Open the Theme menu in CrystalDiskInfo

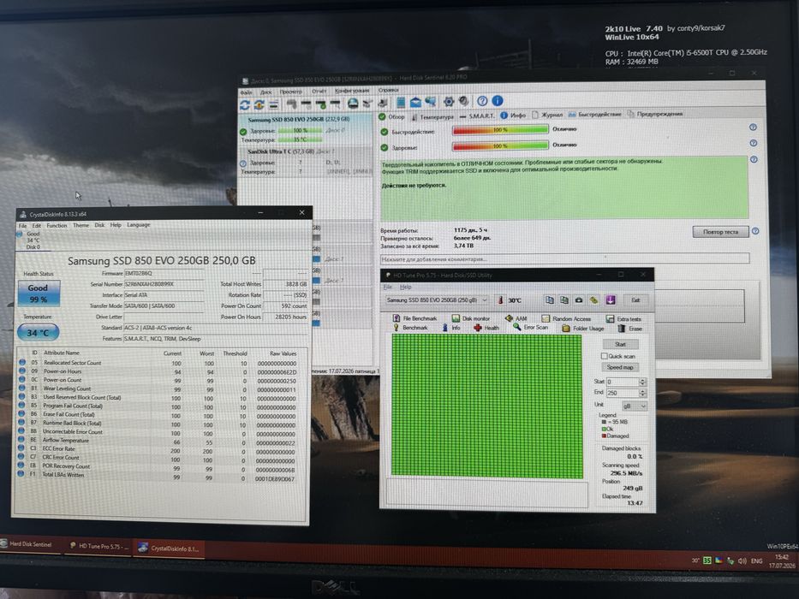click(x=80, y=224)
